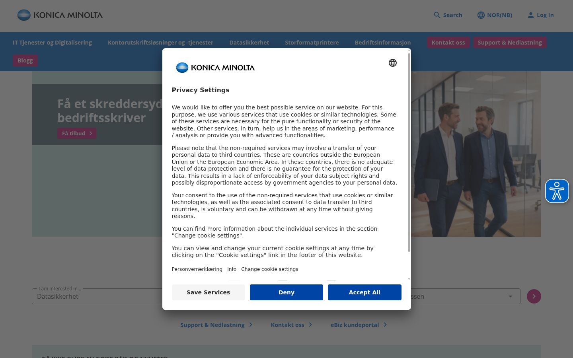Open Personvernerklæring link in dialog
Image resolution: width=573 pixels, height=358 pixels.
[197, 269]
